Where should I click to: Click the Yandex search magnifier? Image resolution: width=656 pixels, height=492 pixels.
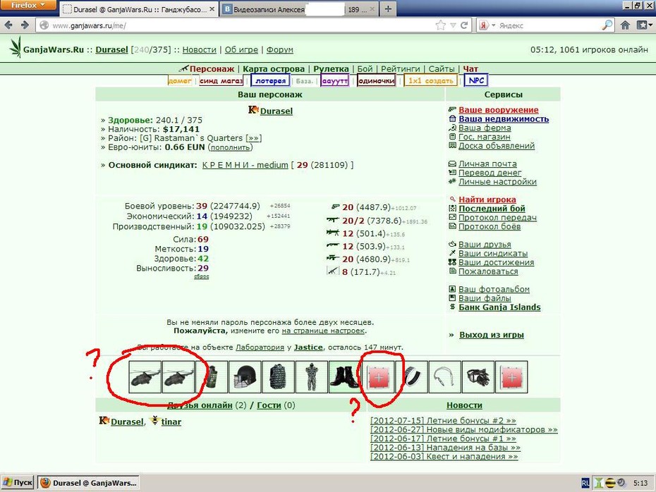(607, 25)
